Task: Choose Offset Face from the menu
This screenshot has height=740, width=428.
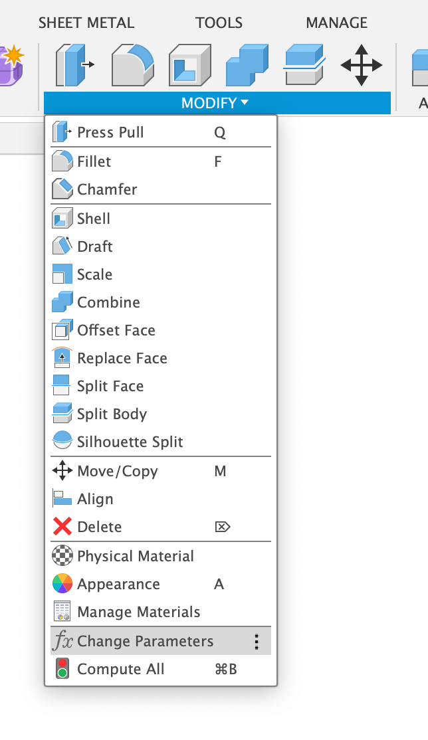Action: coord(116,330)
